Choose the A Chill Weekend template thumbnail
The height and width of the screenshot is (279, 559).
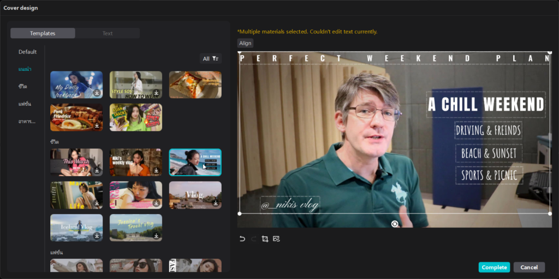pos(195,162)
